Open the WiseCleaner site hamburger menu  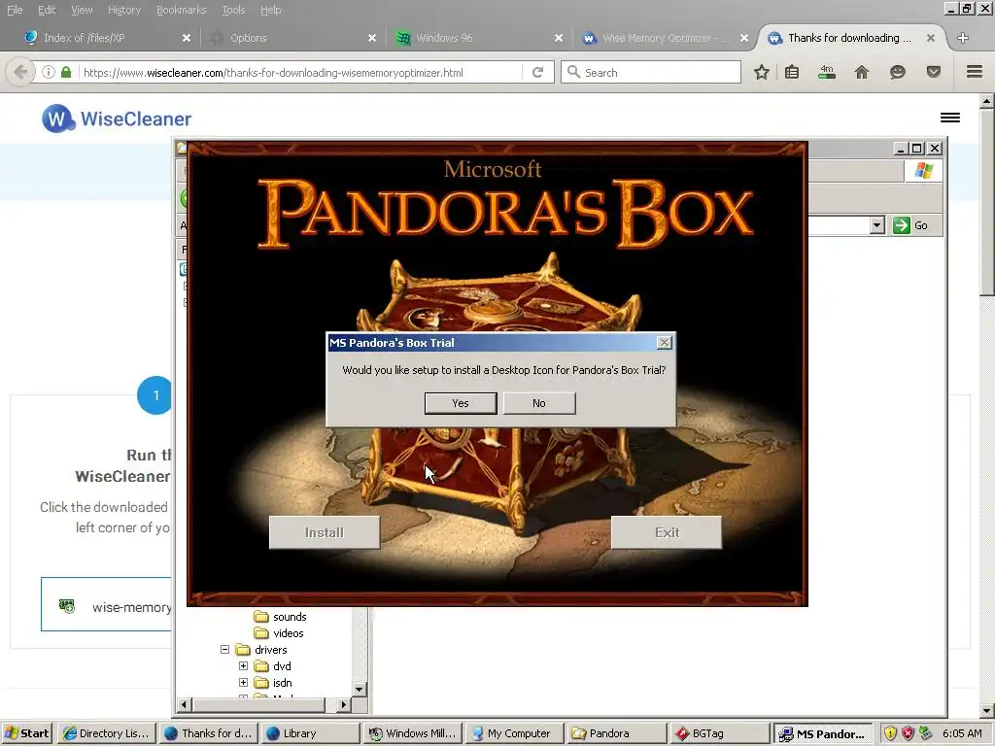click(x=950, y=118)
